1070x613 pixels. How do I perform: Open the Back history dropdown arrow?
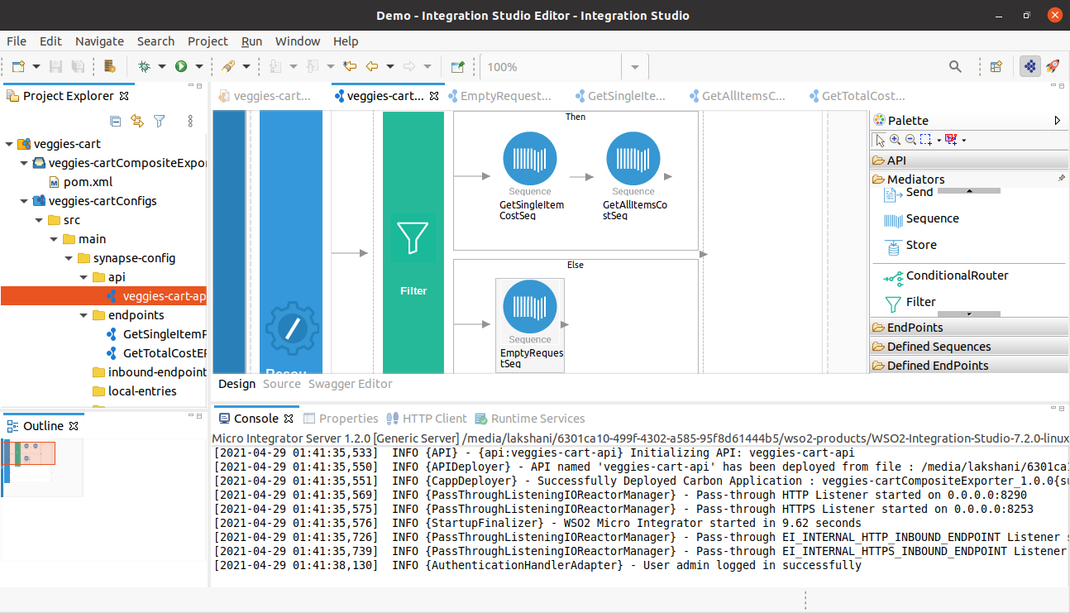tap(389, 66)
